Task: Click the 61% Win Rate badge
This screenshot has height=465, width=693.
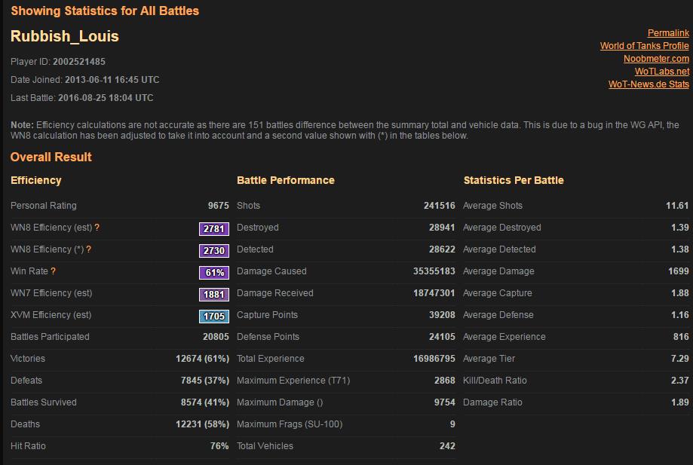Action: pyautogui.click(x=214, y=271)
